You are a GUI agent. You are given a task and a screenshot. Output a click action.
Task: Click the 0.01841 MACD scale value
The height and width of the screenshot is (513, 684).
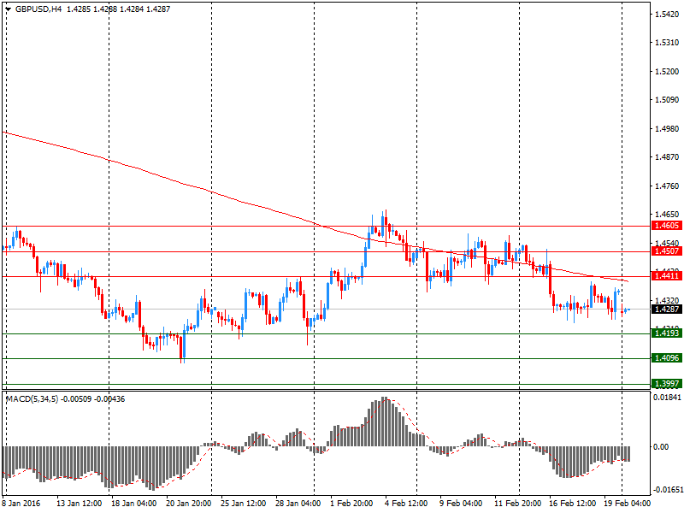[667, 398]
